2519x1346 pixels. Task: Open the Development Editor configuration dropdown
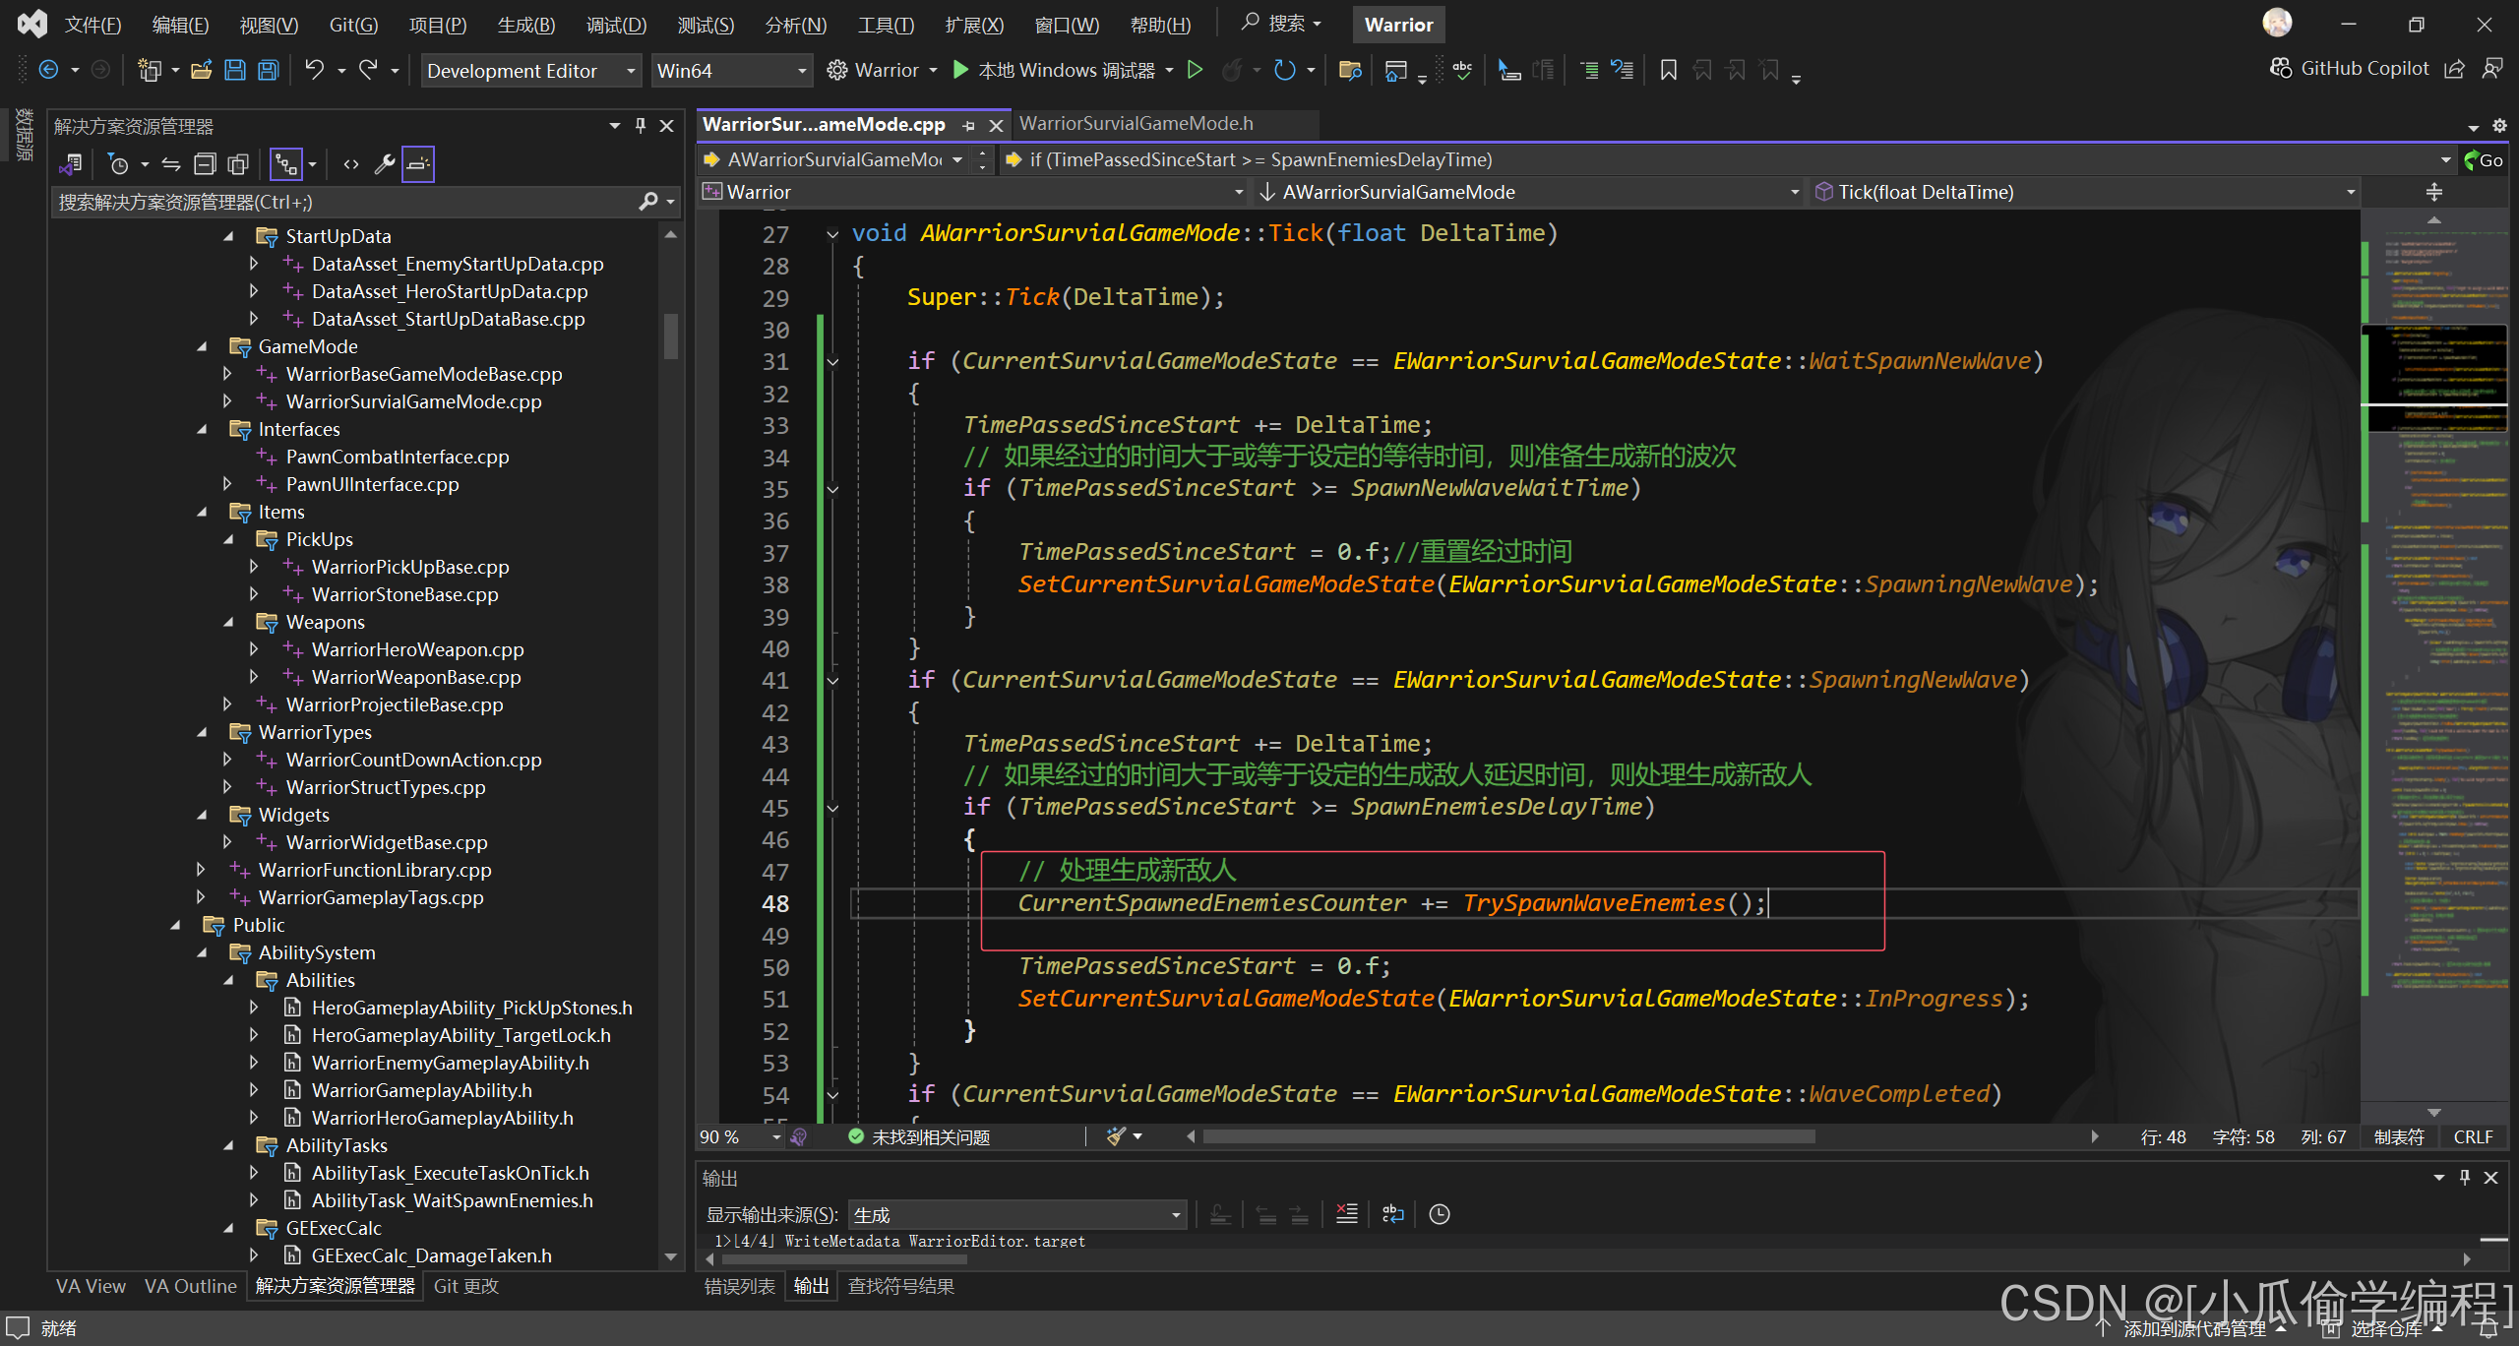click(x=531, y=71)
